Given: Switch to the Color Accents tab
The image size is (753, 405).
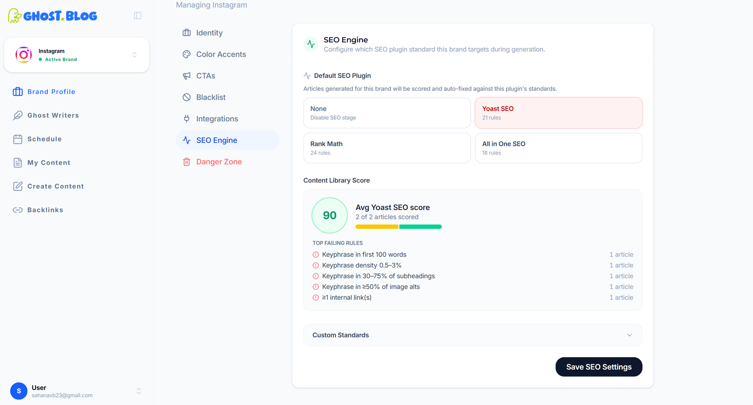Looking at the screenshot, I should (228, 54).
